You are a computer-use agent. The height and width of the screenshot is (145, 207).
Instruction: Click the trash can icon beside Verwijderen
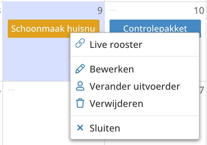(80, 104)
